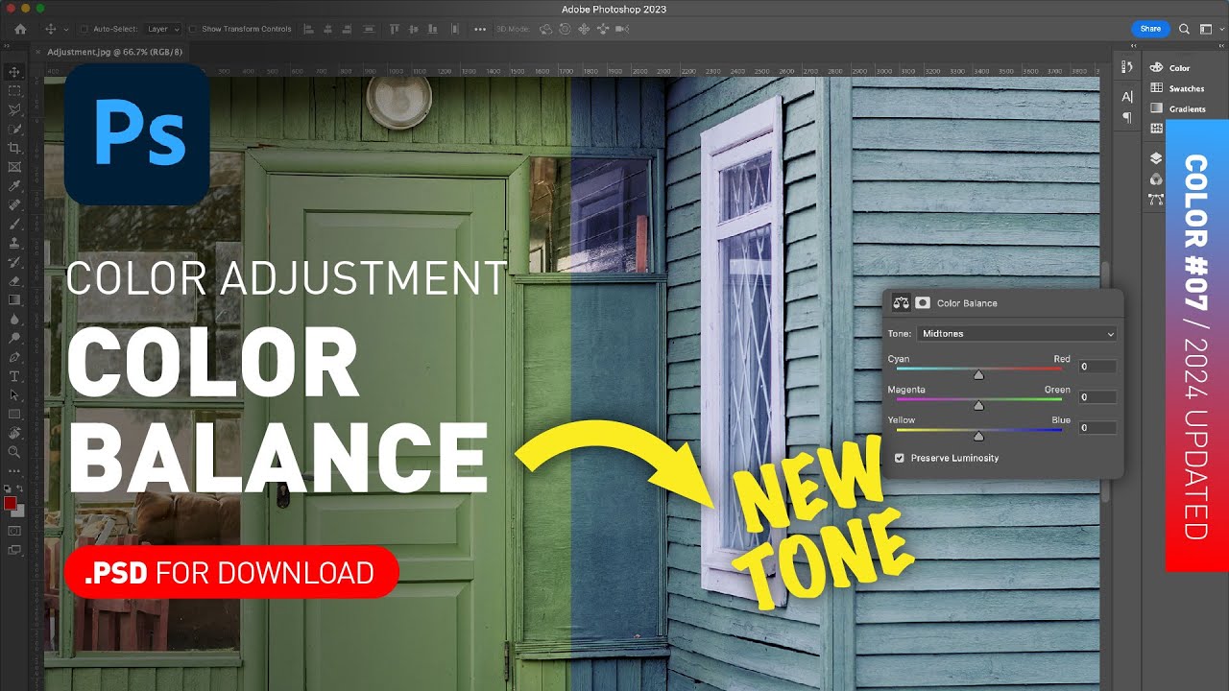Collapse the History icon column arrows
Image resolution: width=1229 pixels, height=691 pixels.
tap(1133, 46)
